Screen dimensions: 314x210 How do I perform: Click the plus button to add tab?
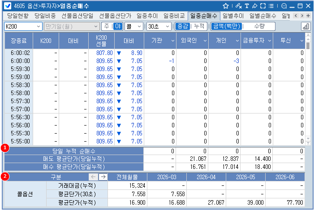coord(308,16)
